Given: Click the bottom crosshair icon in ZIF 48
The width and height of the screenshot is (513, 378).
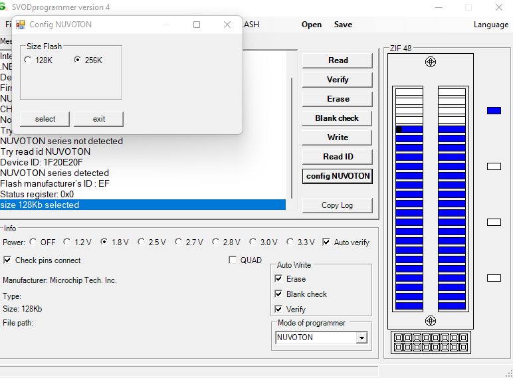Looking at the screenshot, I should tap(431, 321).
